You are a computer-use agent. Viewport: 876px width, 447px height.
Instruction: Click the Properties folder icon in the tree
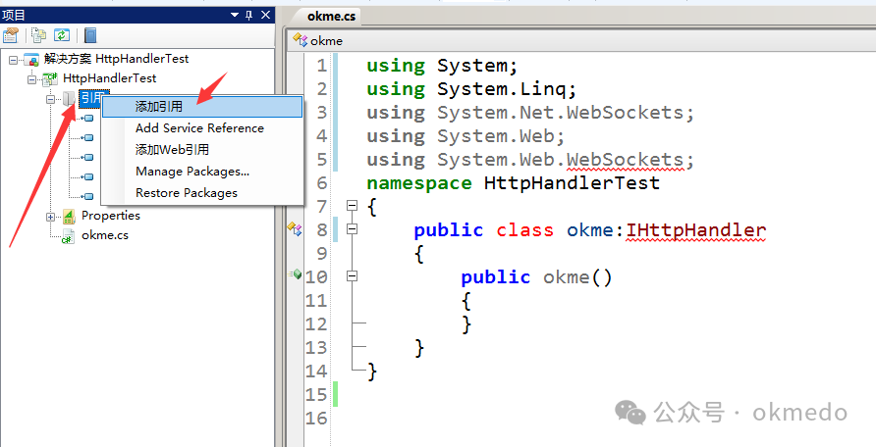click(x=70, y=217)
